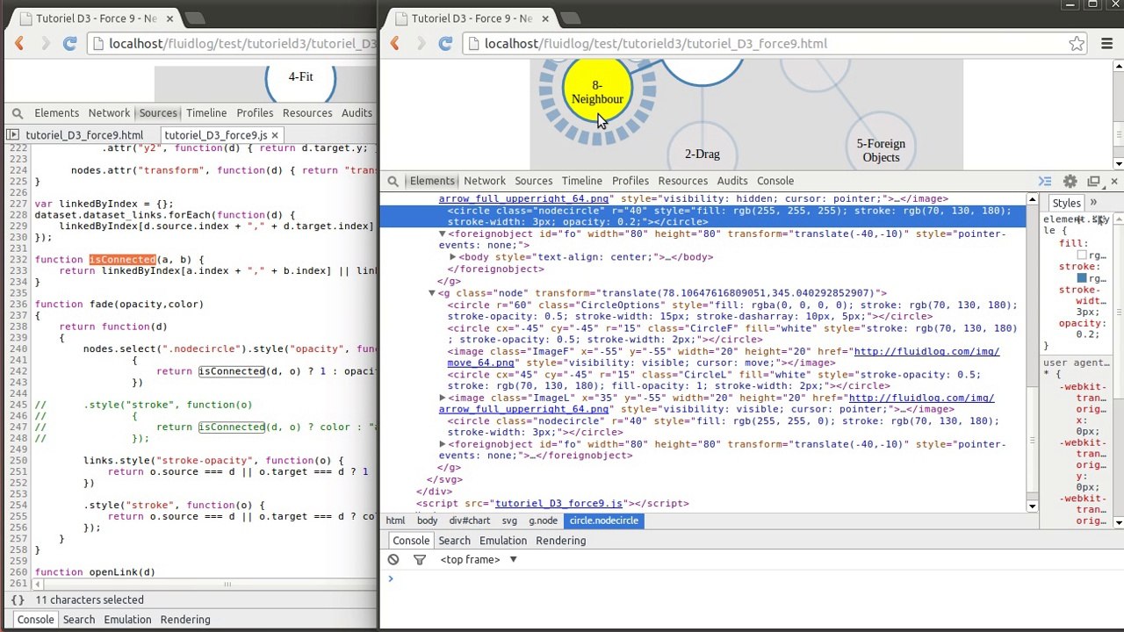Change DevTools dock side
Viewport: 1124px width, 632px height.
1093,181
